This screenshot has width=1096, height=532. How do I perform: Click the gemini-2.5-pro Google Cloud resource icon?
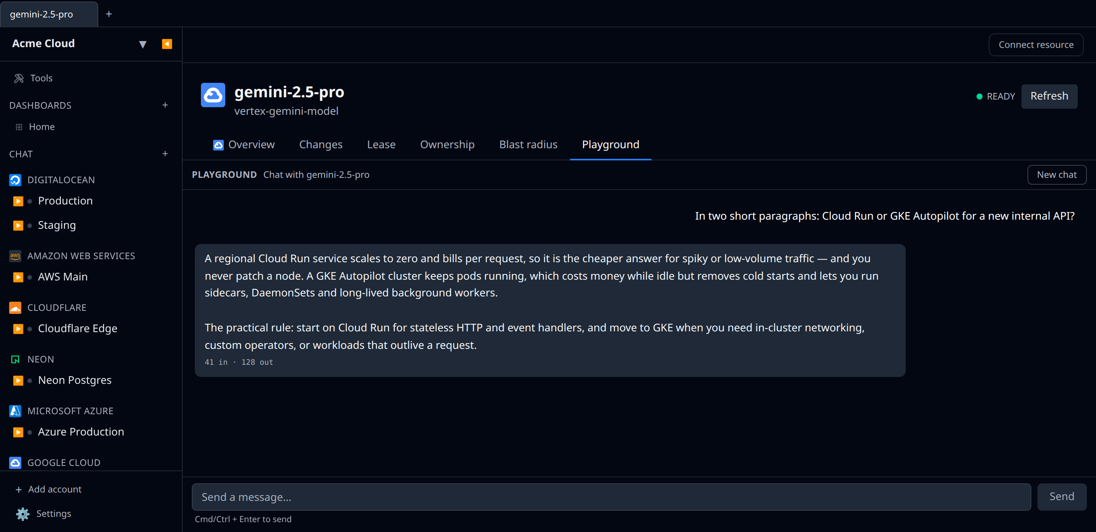(x=213, y=95)
